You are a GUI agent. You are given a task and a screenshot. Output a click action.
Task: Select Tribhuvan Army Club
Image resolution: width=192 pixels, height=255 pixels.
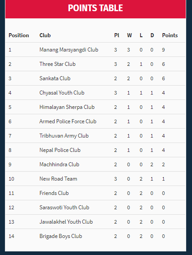coord(64,136)
